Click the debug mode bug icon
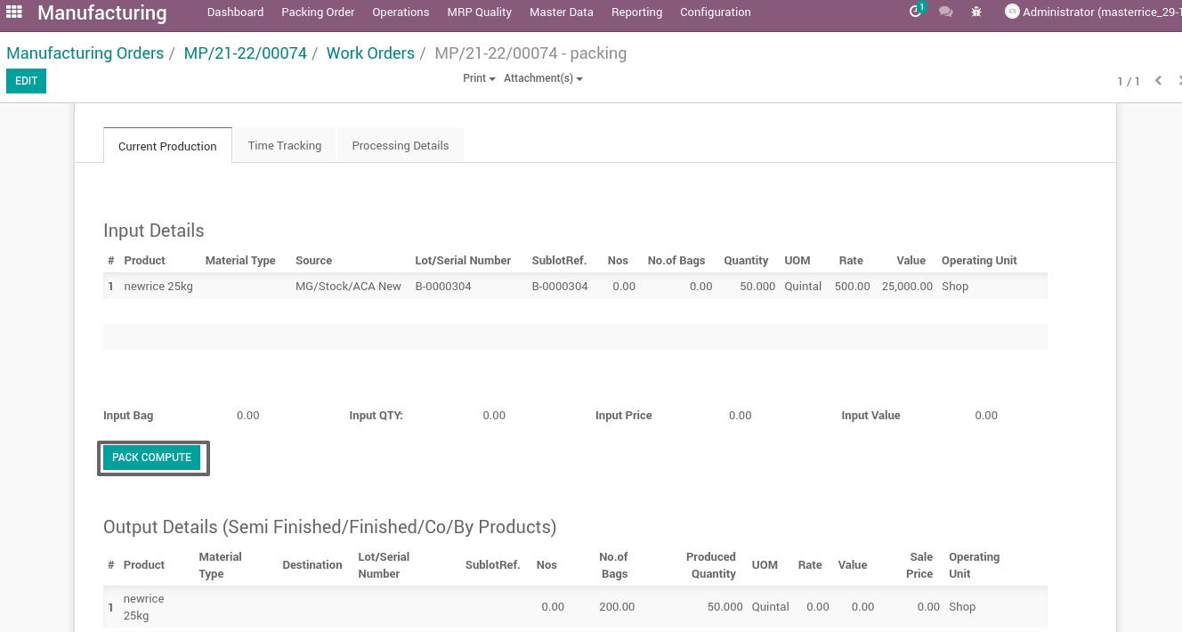 point(976,12)
